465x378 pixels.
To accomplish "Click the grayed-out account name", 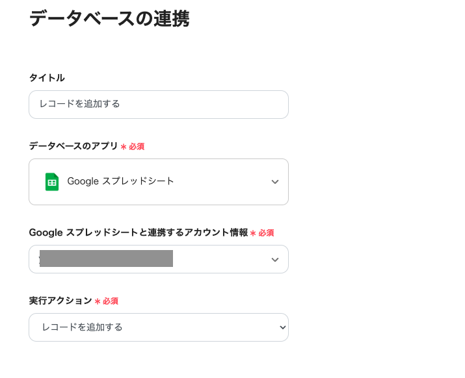I will 106,258.
